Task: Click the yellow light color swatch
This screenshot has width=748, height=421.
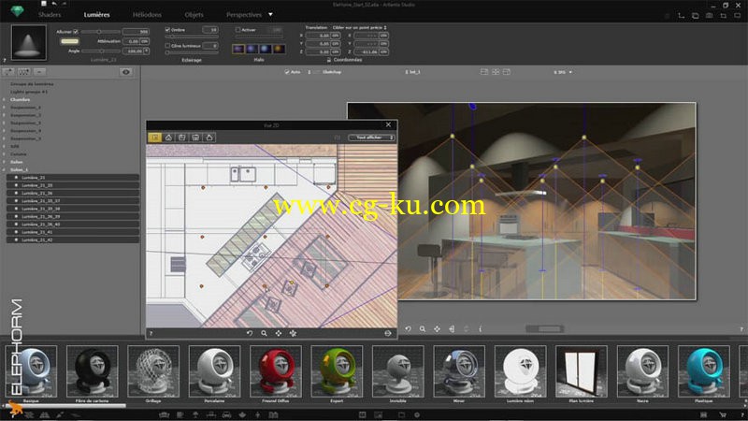Action: pyautogui.click(x=69, y=41)
